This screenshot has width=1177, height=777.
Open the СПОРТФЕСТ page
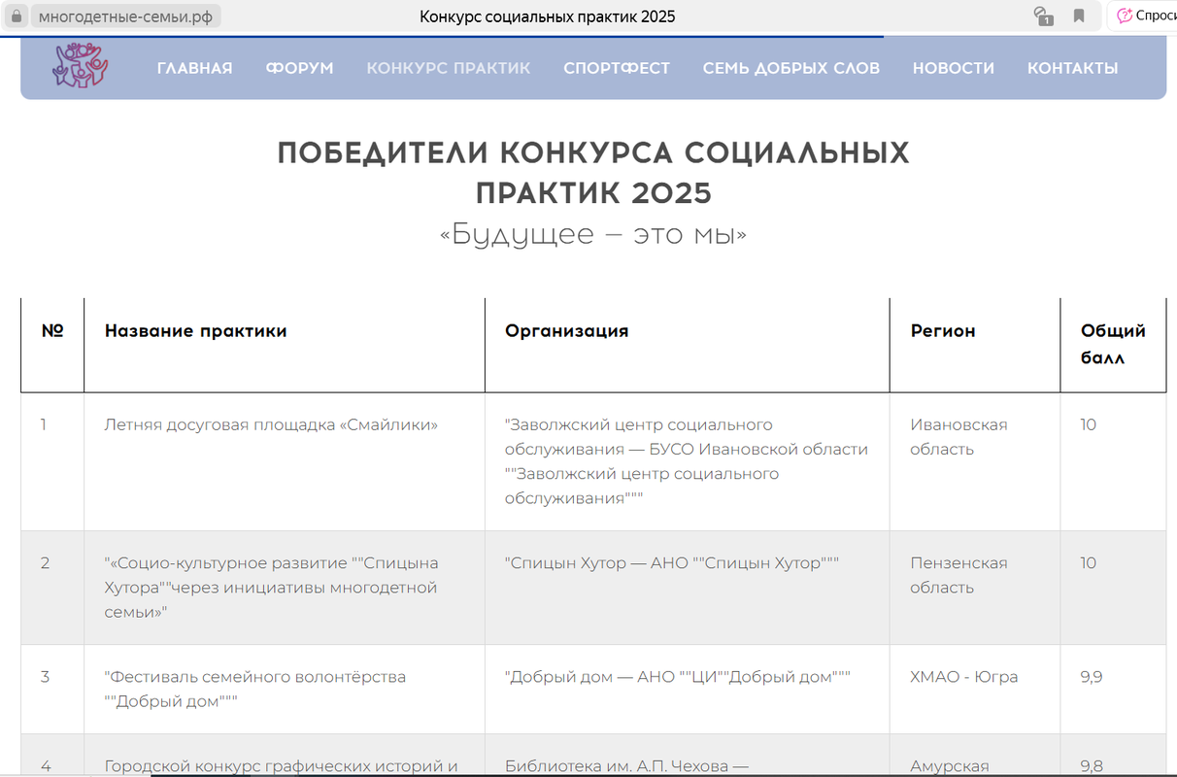[617, 68]
